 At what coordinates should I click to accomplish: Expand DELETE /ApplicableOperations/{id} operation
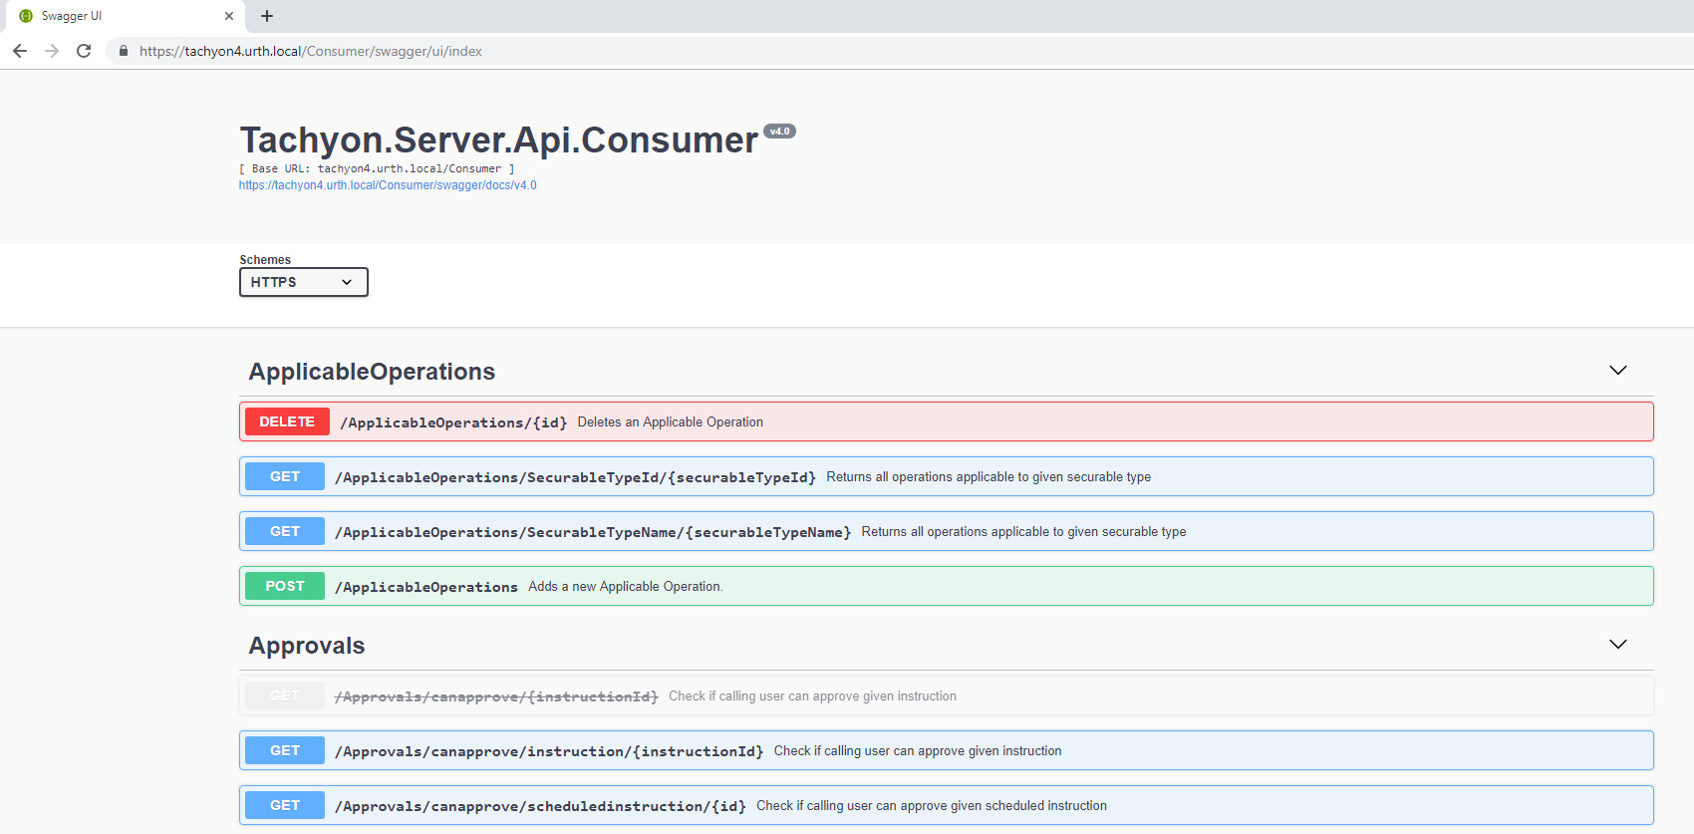point(947,421)
